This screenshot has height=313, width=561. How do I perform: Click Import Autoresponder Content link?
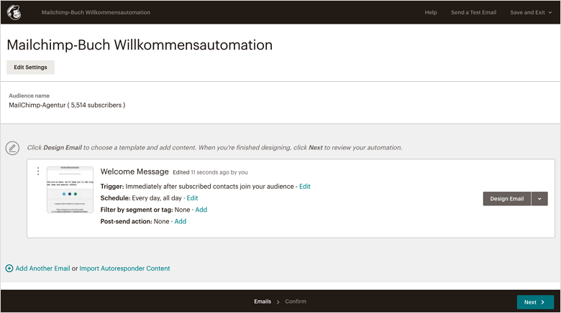pyautogui.click(x=125, y=268)
